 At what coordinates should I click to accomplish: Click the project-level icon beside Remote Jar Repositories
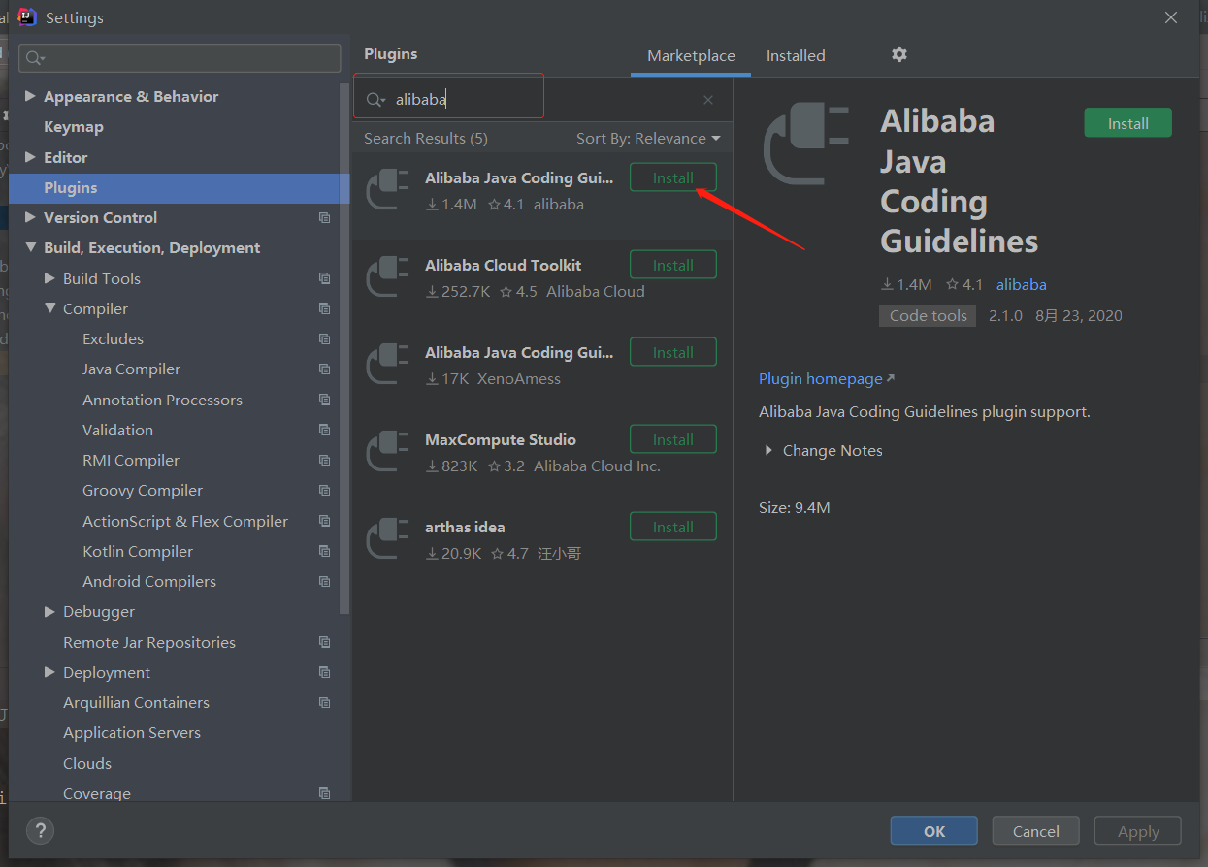[325, 642]
